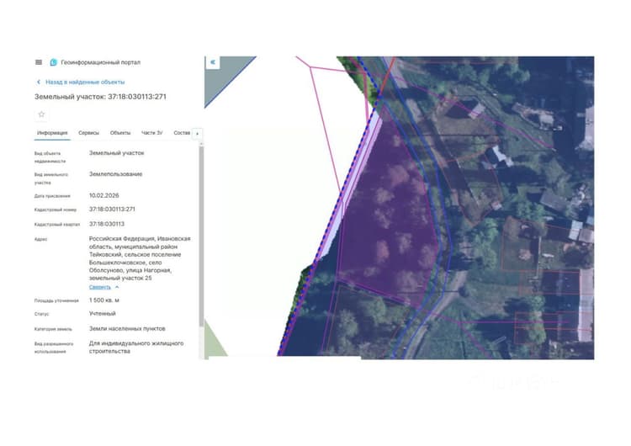Add parcel to favorites with star icon
This screenshot has height=446, width=631.
[x=41, y=114]
